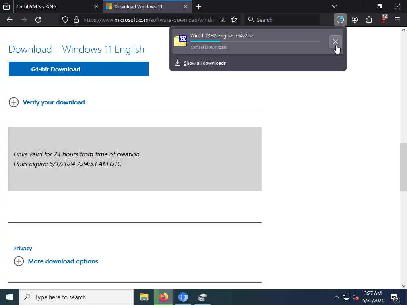This screenshot has height=305, width=407.
Task: Open the Windows Start menu
Action: click(10, 297)
